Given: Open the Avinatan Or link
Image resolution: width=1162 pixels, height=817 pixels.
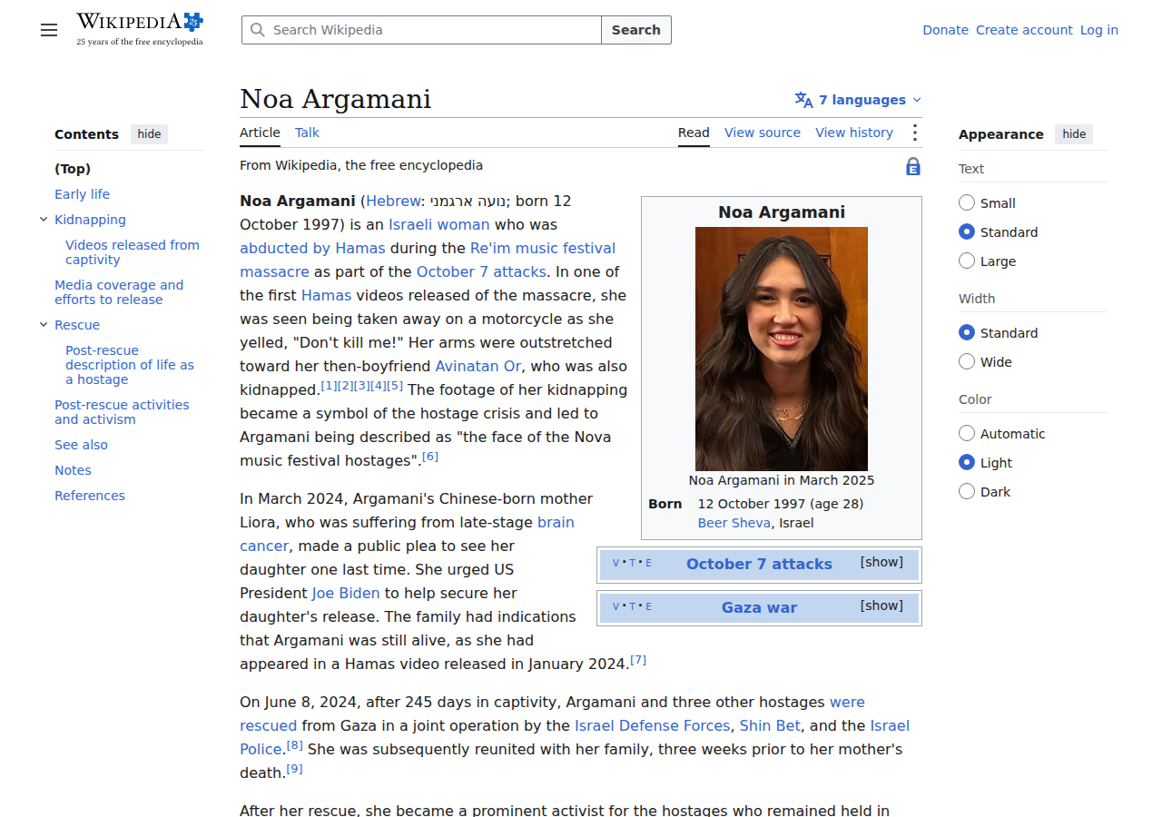Looking at the screenshot, I should (478, 366).
